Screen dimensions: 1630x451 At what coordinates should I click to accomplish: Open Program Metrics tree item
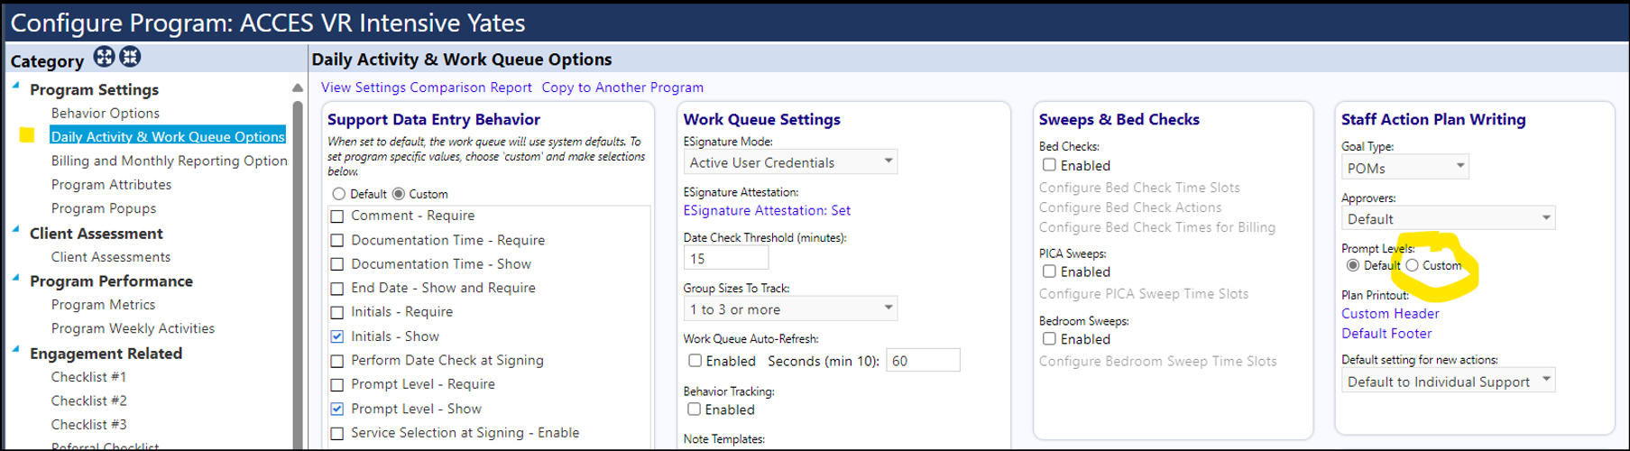point(103,305)
